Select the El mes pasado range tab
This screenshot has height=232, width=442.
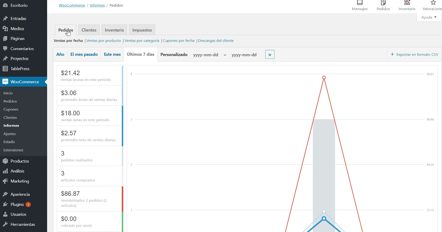[84, 54]
